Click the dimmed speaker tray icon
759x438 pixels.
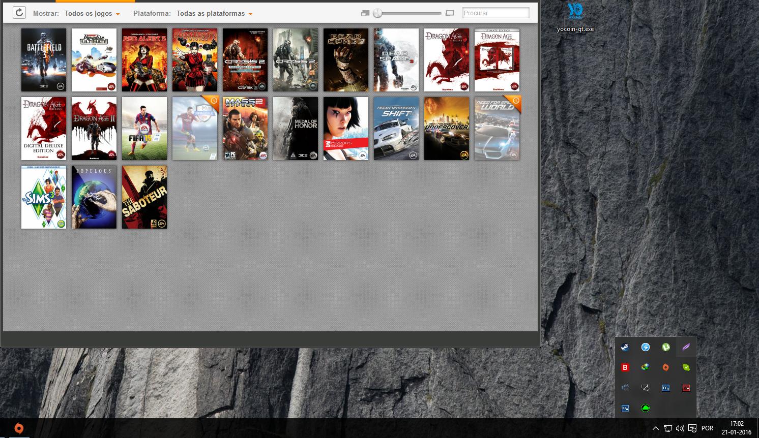coord(625,388)
